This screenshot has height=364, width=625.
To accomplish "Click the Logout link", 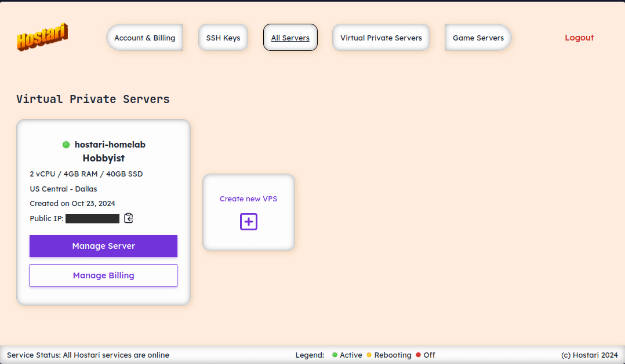I will pos(579,37).
